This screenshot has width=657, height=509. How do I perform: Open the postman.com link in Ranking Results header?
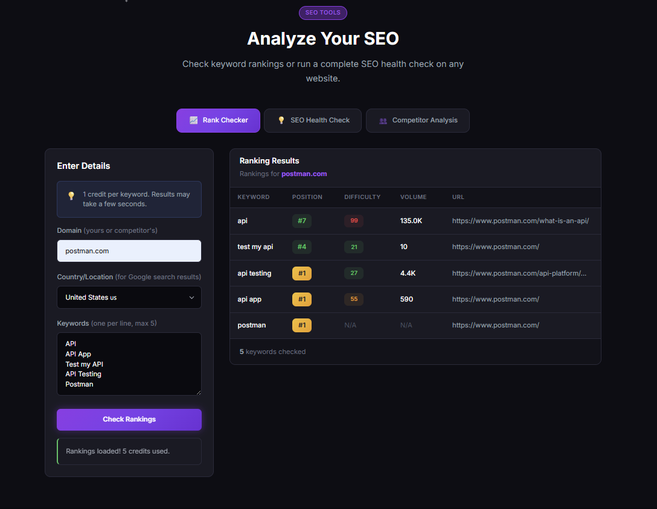pos(304,174)
